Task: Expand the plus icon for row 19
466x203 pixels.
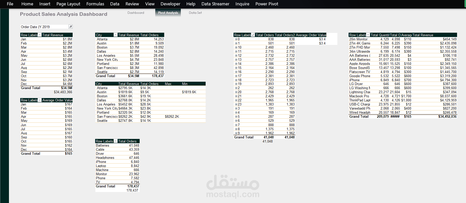Action: pos(236,84)
